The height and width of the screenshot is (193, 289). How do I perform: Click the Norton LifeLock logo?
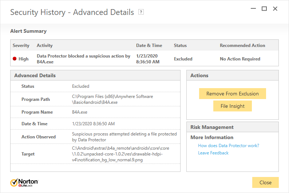click(24, 182)
